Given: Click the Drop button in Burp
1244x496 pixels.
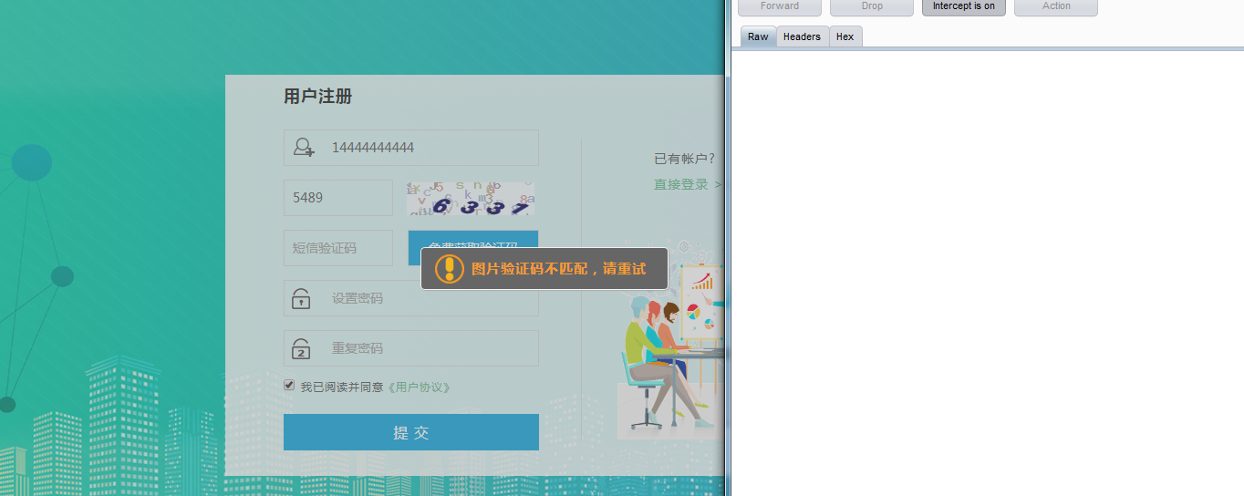Looking at the screenshot, I should [x=872, y=6].
